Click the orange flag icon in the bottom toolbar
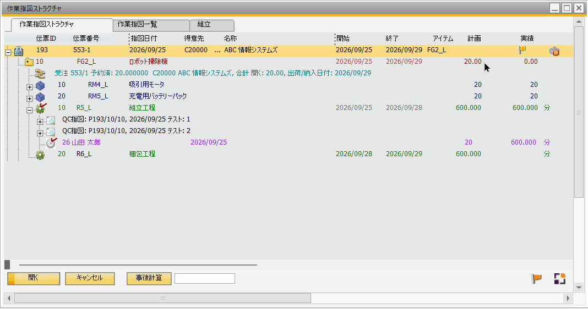The width and height of the screenshot is (588, 309). pos(537,279)
